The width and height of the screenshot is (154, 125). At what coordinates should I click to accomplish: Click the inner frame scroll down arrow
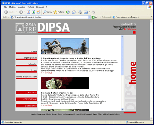122,109
